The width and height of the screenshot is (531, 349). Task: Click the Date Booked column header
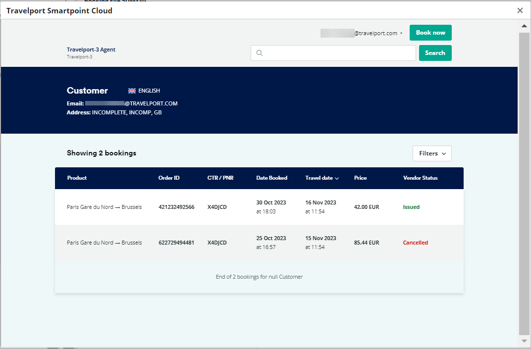271,178
